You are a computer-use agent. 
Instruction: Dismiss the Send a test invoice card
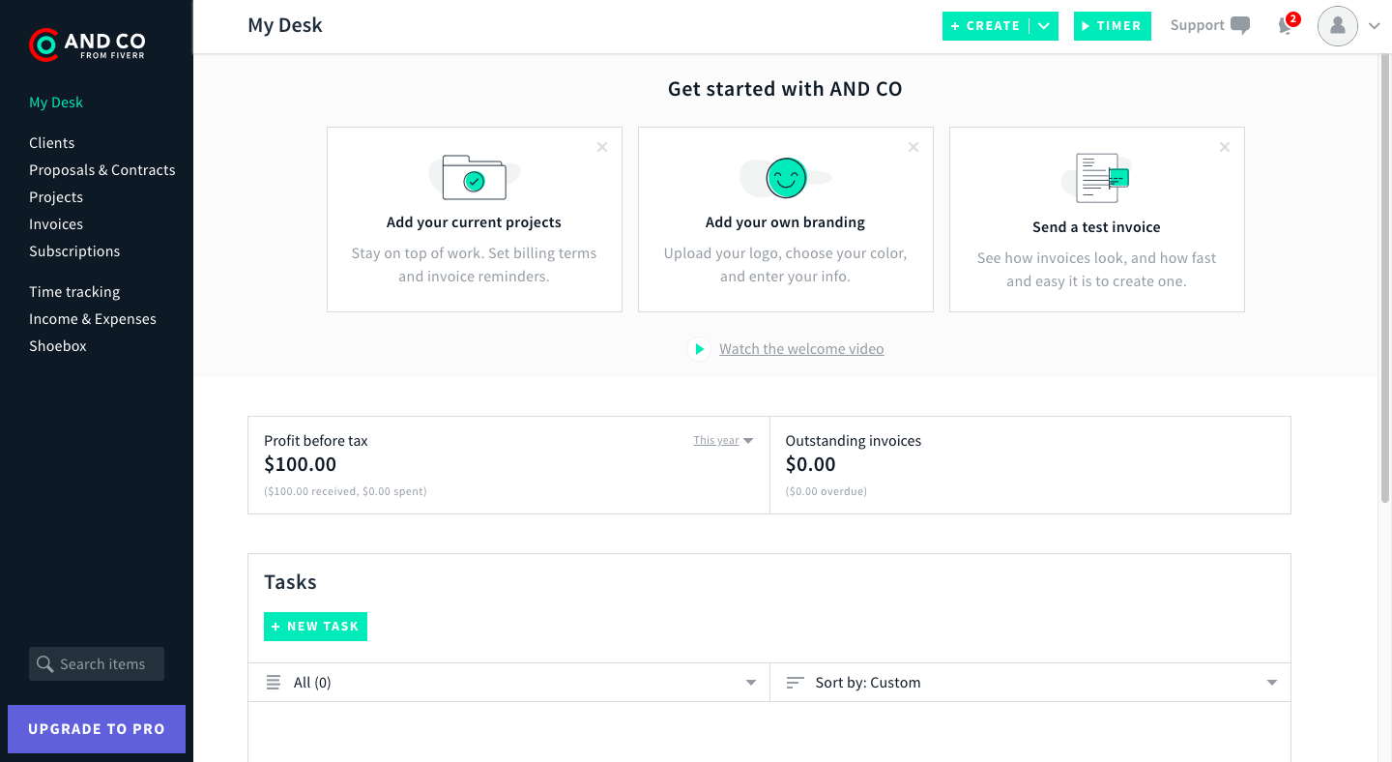pyautogui.click(x=1225, y=147)
